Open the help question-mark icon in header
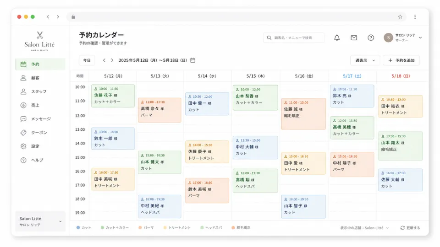This screenshot has height=247, width=440. [371, 38]
